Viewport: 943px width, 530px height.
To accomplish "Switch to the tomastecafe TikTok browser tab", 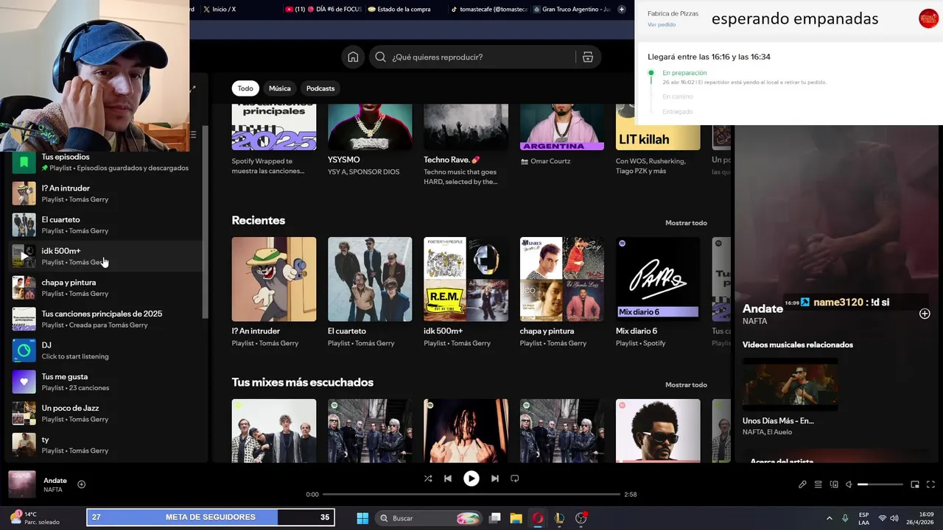I will (489, 10).
